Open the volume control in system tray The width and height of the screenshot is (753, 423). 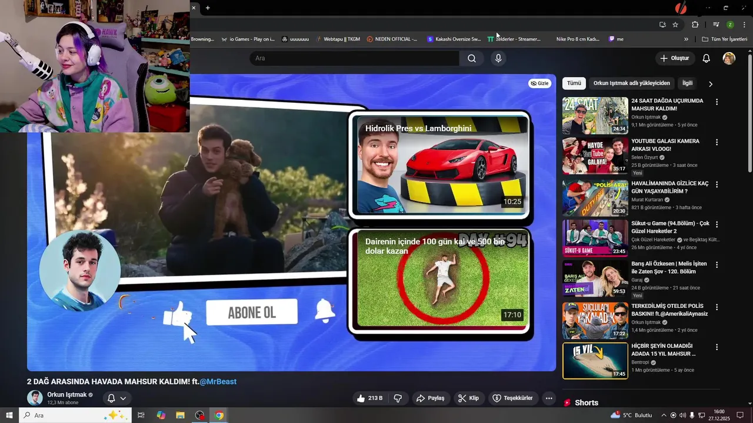click(682, 415)
